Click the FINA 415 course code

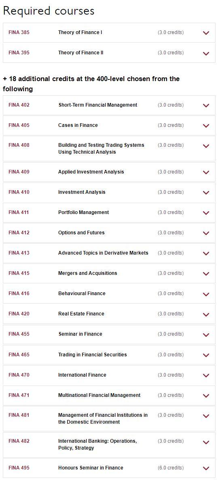coord(19,273)
